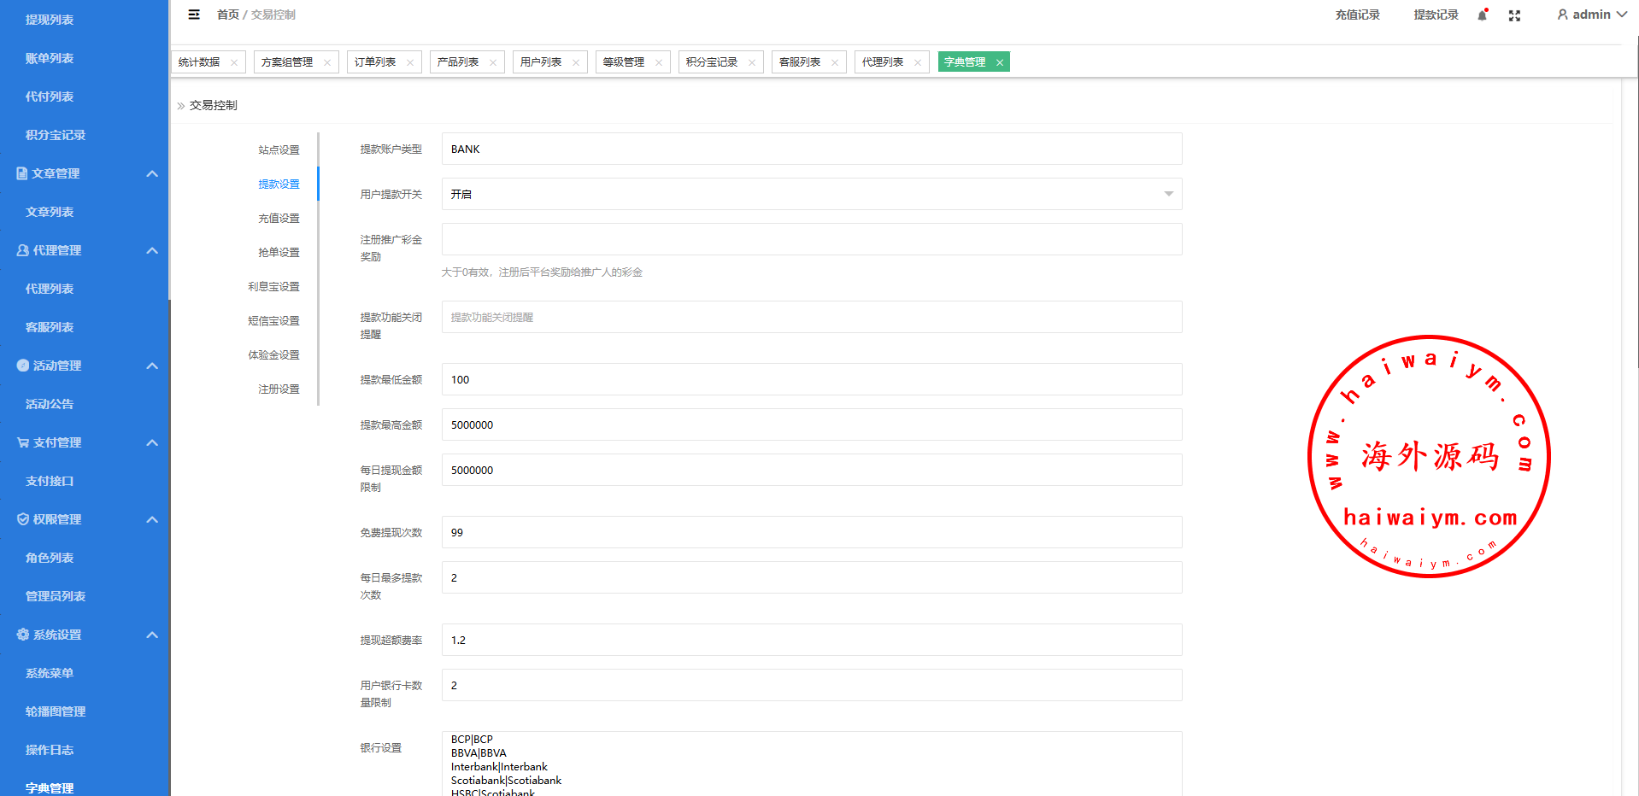Screen dimensions: 1639x796
Task: Close the 订单列表 tab
Action: (x=410, y=62)
